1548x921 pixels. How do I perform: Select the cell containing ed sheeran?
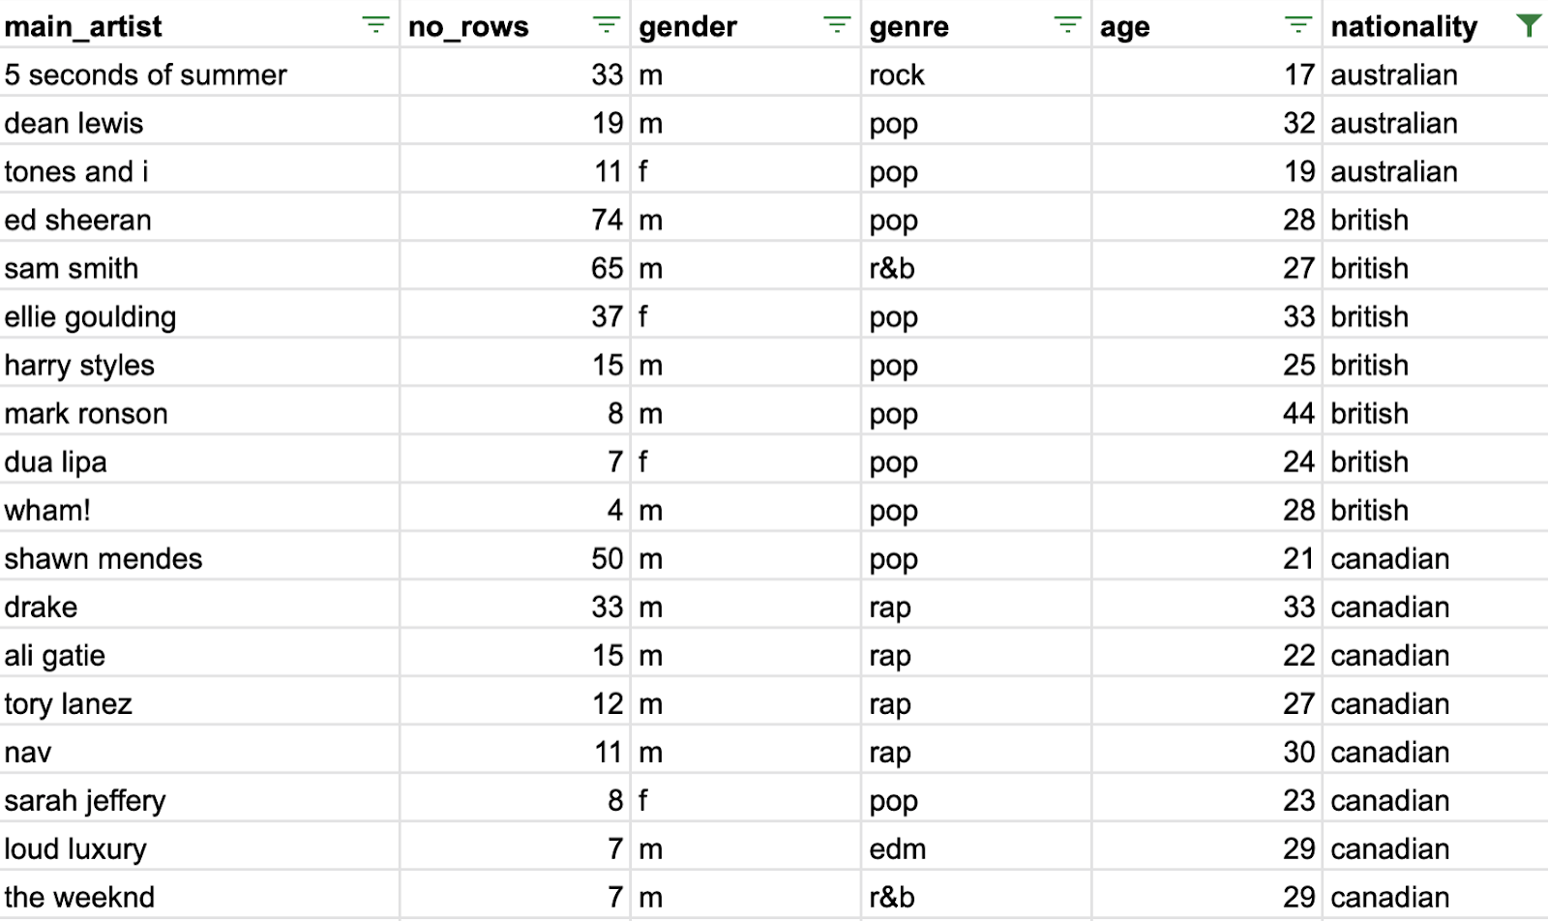199,218
